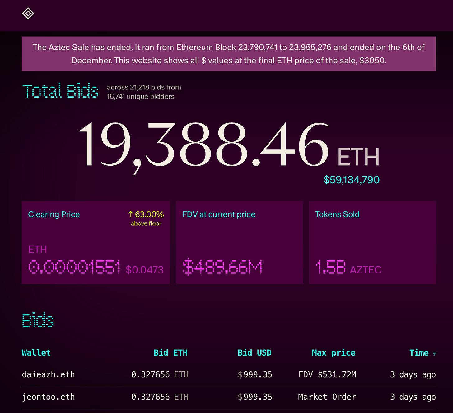453x413 pixels.
Task: Select the Clearing Price card title
Action: [54, 214]
